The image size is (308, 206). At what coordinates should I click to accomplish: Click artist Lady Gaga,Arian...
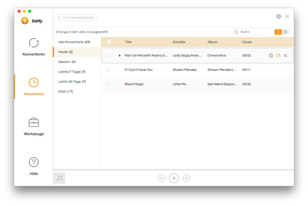[187, 55]
